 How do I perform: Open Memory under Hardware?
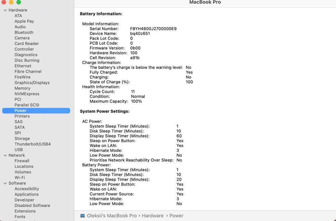coord(23,88)
